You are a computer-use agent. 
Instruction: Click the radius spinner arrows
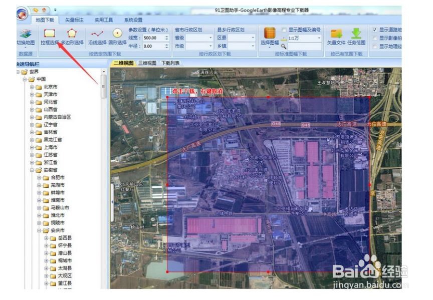(x=166, y=46)
